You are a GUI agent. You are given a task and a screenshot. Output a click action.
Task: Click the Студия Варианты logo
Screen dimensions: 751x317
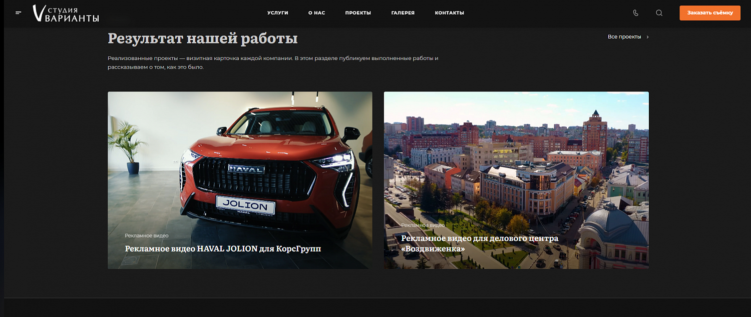(66, 13)
